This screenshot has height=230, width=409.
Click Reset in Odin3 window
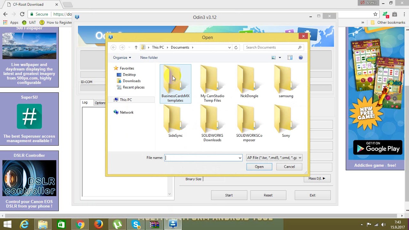268,195
